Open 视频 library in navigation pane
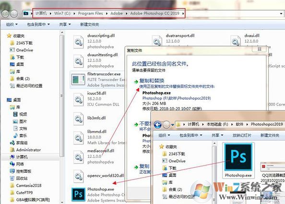Viewport: 285px width, 204px height. 20,114
